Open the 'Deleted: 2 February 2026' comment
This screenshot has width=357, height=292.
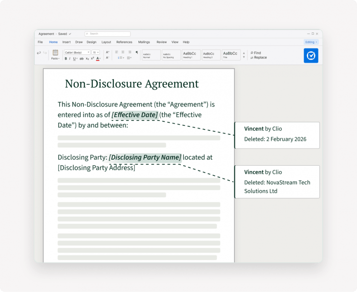point(277,135)
